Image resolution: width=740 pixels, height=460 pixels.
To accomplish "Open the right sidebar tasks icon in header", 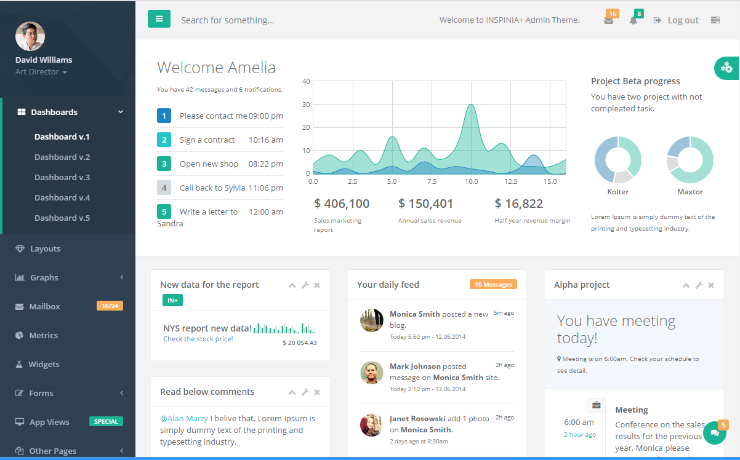I will pyautogui.click(x=715, y=20).
